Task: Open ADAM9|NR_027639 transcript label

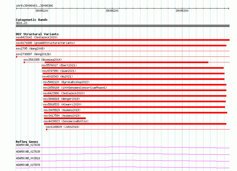Action: click(28, 152)
